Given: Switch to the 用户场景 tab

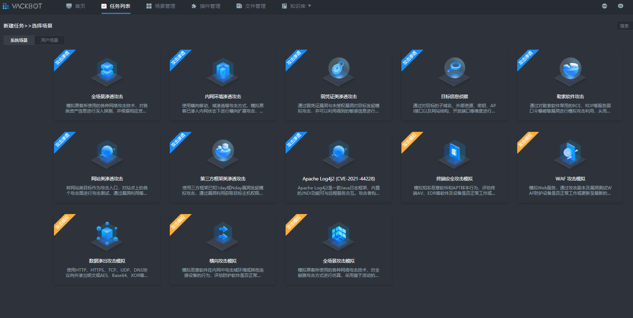Looking at the screenshot, I should tap(49, 40).
